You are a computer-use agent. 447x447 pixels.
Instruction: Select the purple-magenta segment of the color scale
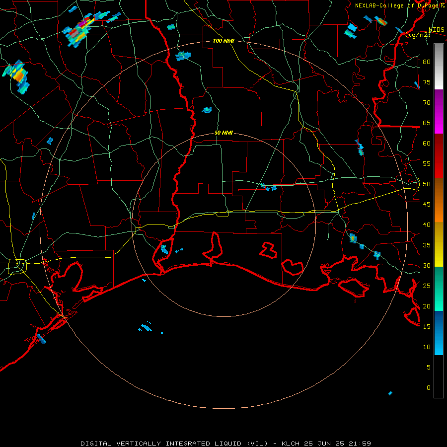click(439, 112)
